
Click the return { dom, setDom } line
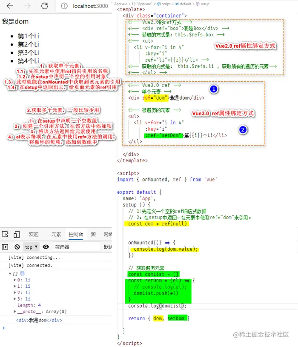(159, 318)
